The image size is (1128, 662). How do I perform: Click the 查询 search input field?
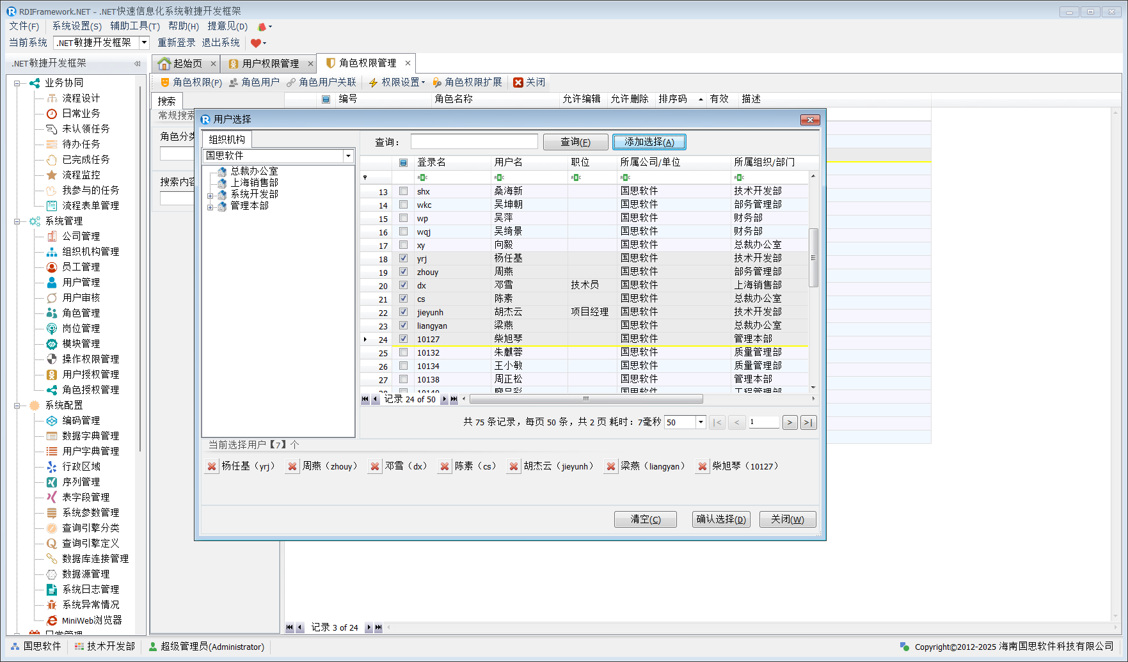[474, 142]
